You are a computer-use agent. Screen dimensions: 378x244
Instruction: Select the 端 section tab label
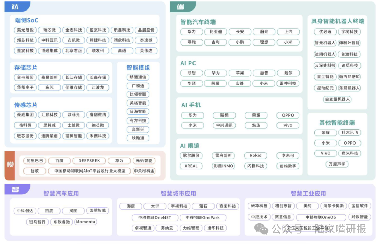pos(181,7)
